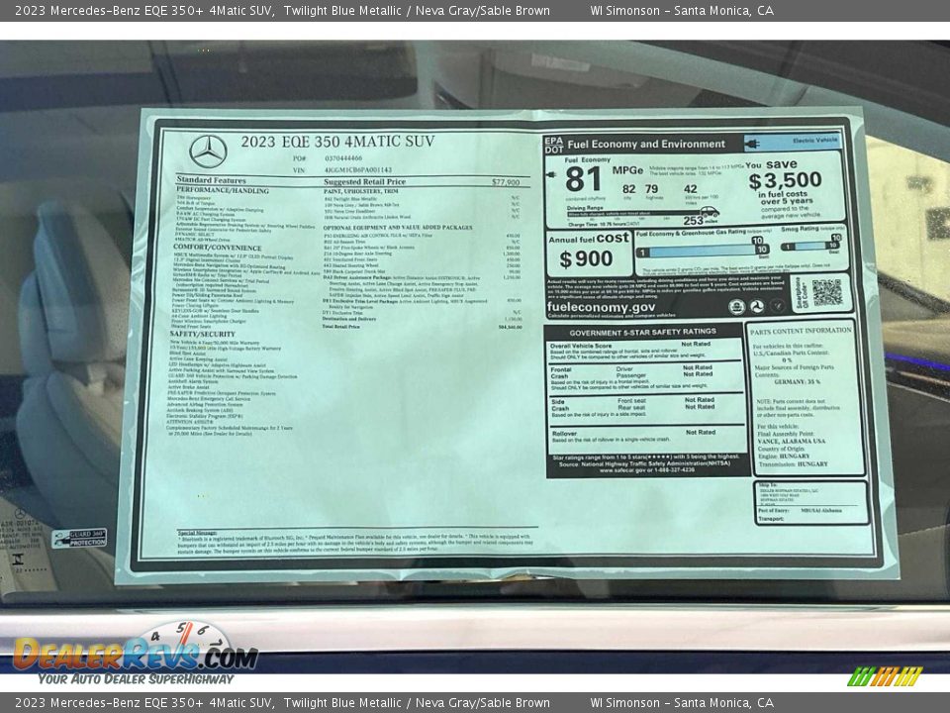
Task: Click the 'Engine: HUNGARY' line
Action: coord(783,456)
